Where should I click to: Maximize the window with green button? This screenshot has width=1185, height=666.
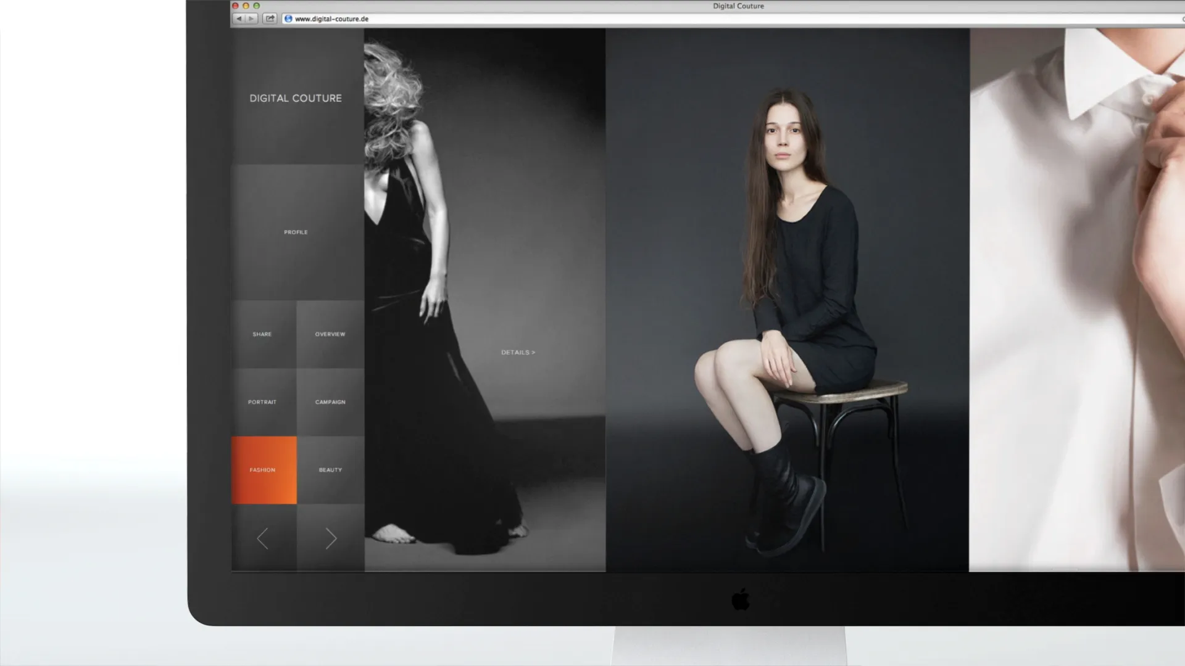(x=257, y=6)
